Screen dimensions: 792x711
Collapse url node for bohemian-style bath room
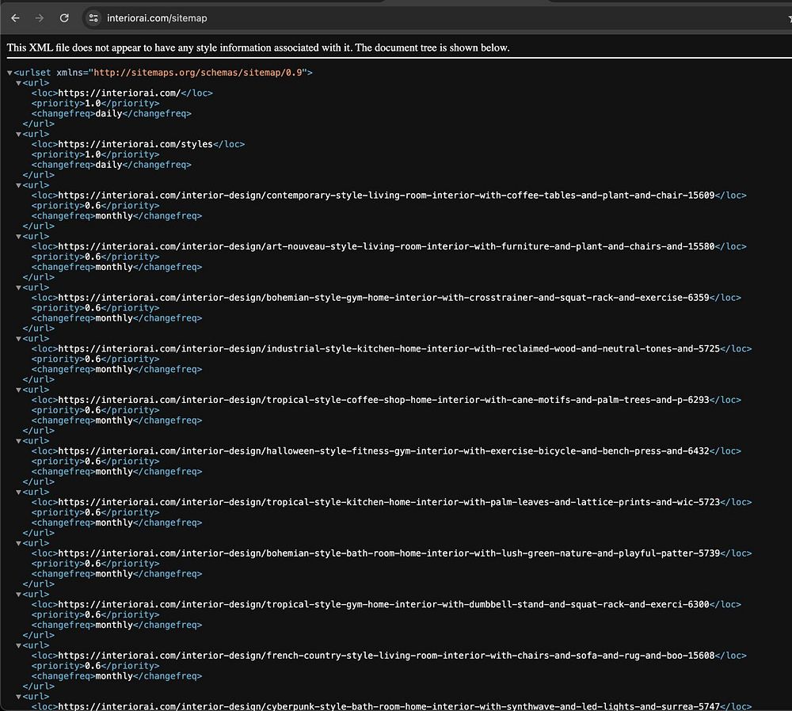[x=19, y=543]
